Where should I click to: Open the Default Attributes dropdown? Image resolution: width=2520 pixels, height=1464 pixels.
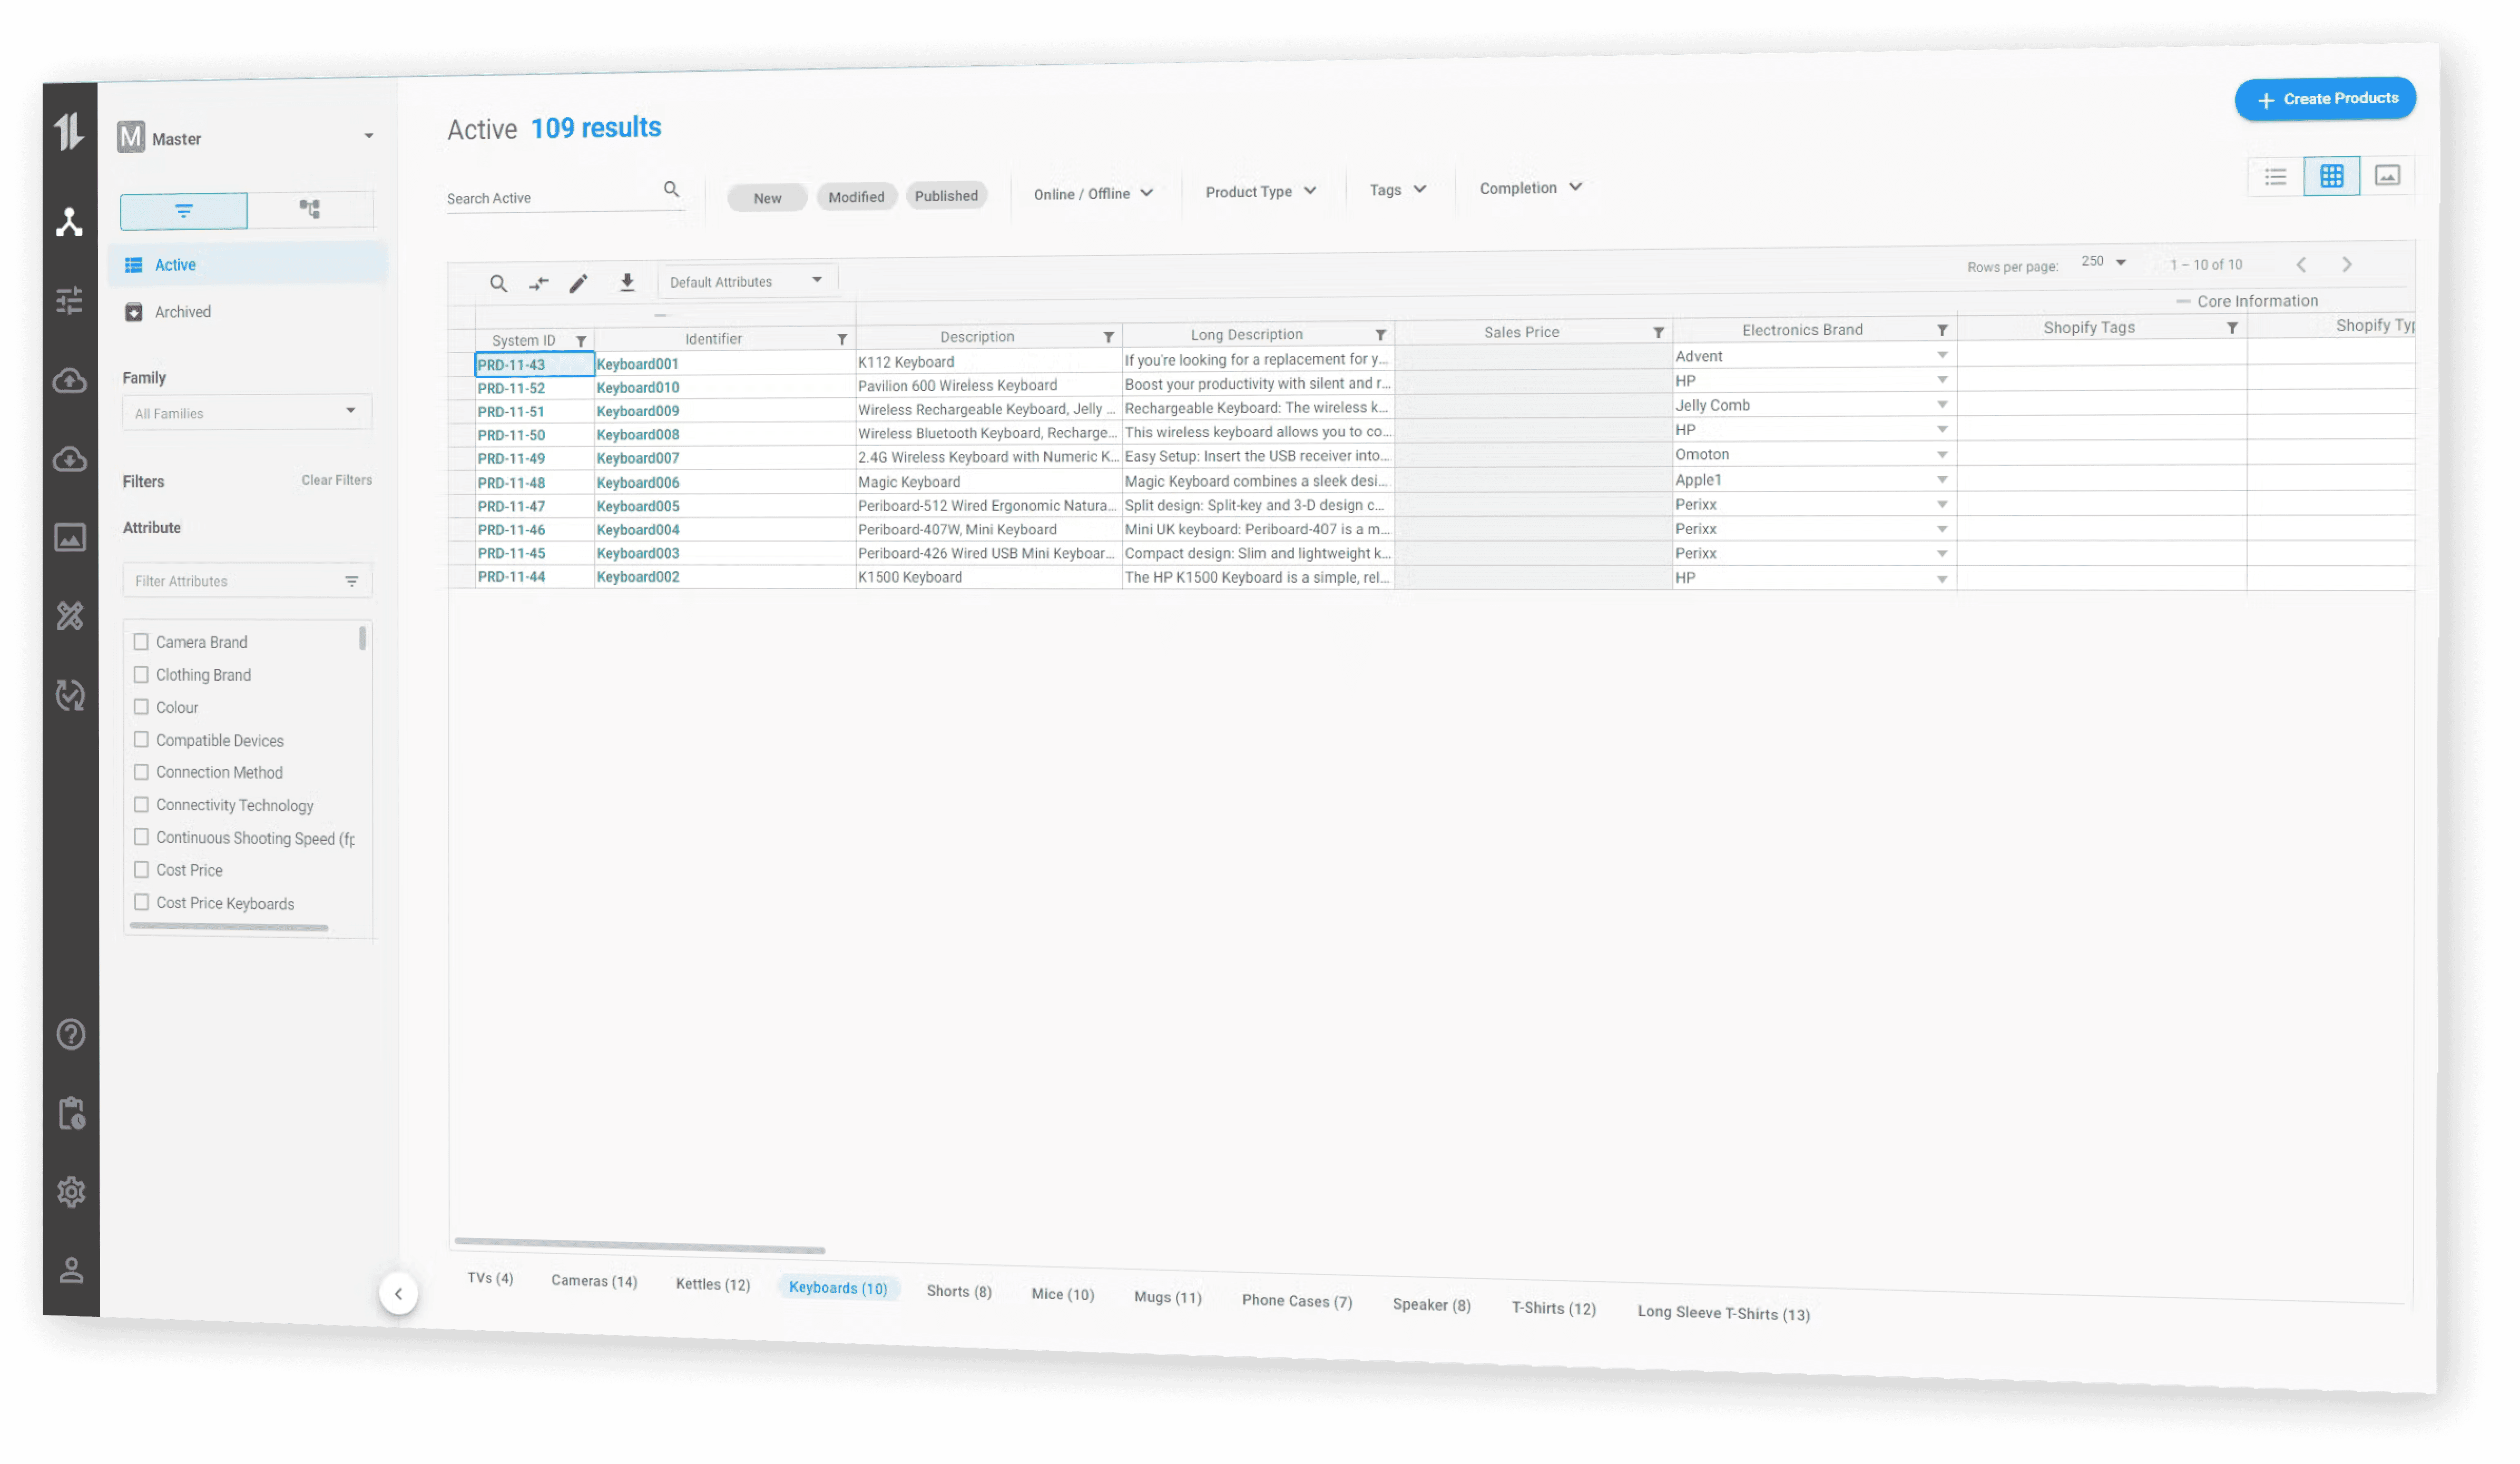click(x=746, y=280)
